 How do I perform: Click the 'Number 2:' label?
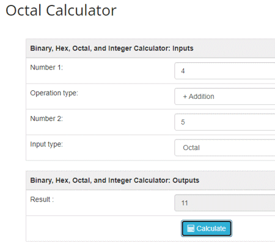click(46, 118)
